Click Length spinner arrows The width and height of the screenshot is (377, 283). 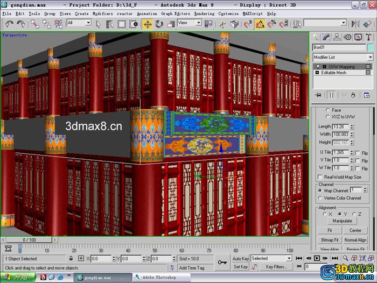coord(352,126)
